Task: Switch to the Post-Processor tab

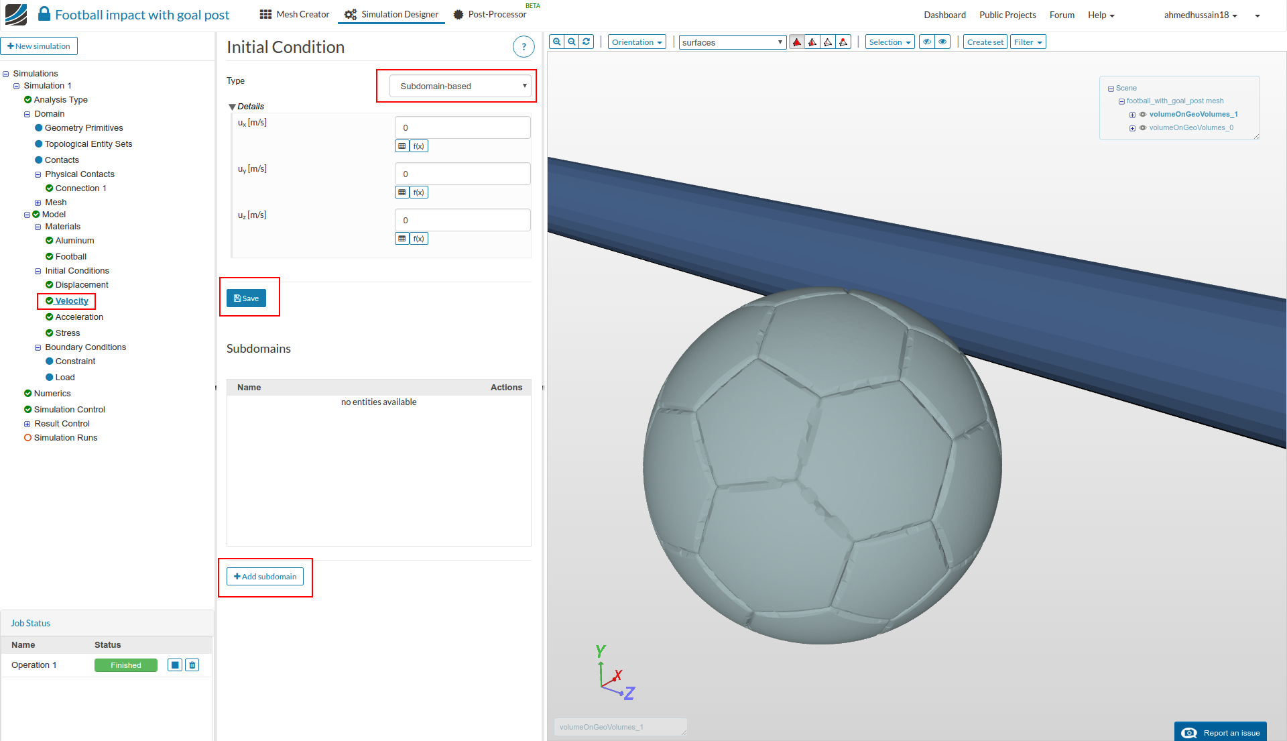Action: pos(490,15)
